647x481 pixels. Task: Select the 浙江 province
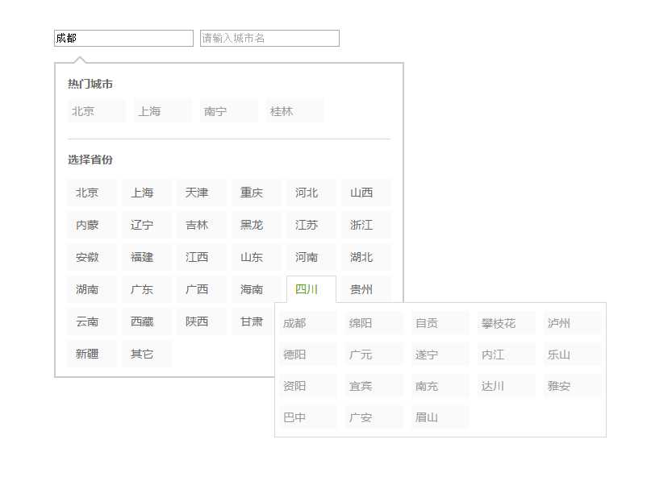[x=366, y=225]
